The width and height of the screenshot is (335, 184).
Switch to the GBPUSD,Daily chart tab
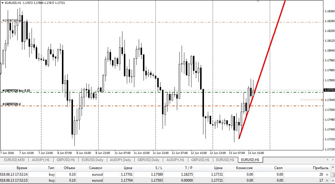(x=149, y=160)
